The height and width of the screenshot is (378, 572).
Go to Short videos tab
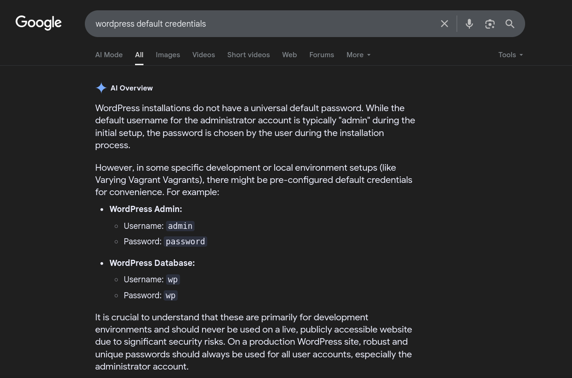(x=248, y=55)
